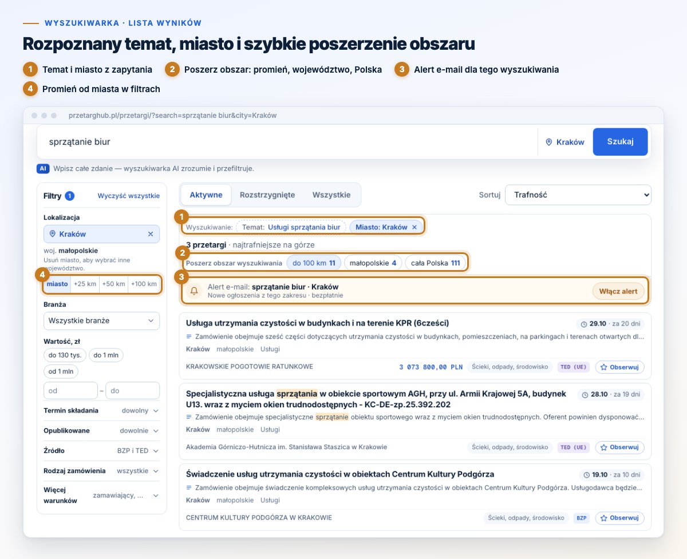Remove Kraków in the Lokalizacja filter field
Image resolution: width=687 pixels, height=559 pixels.
tap(151, 234)
